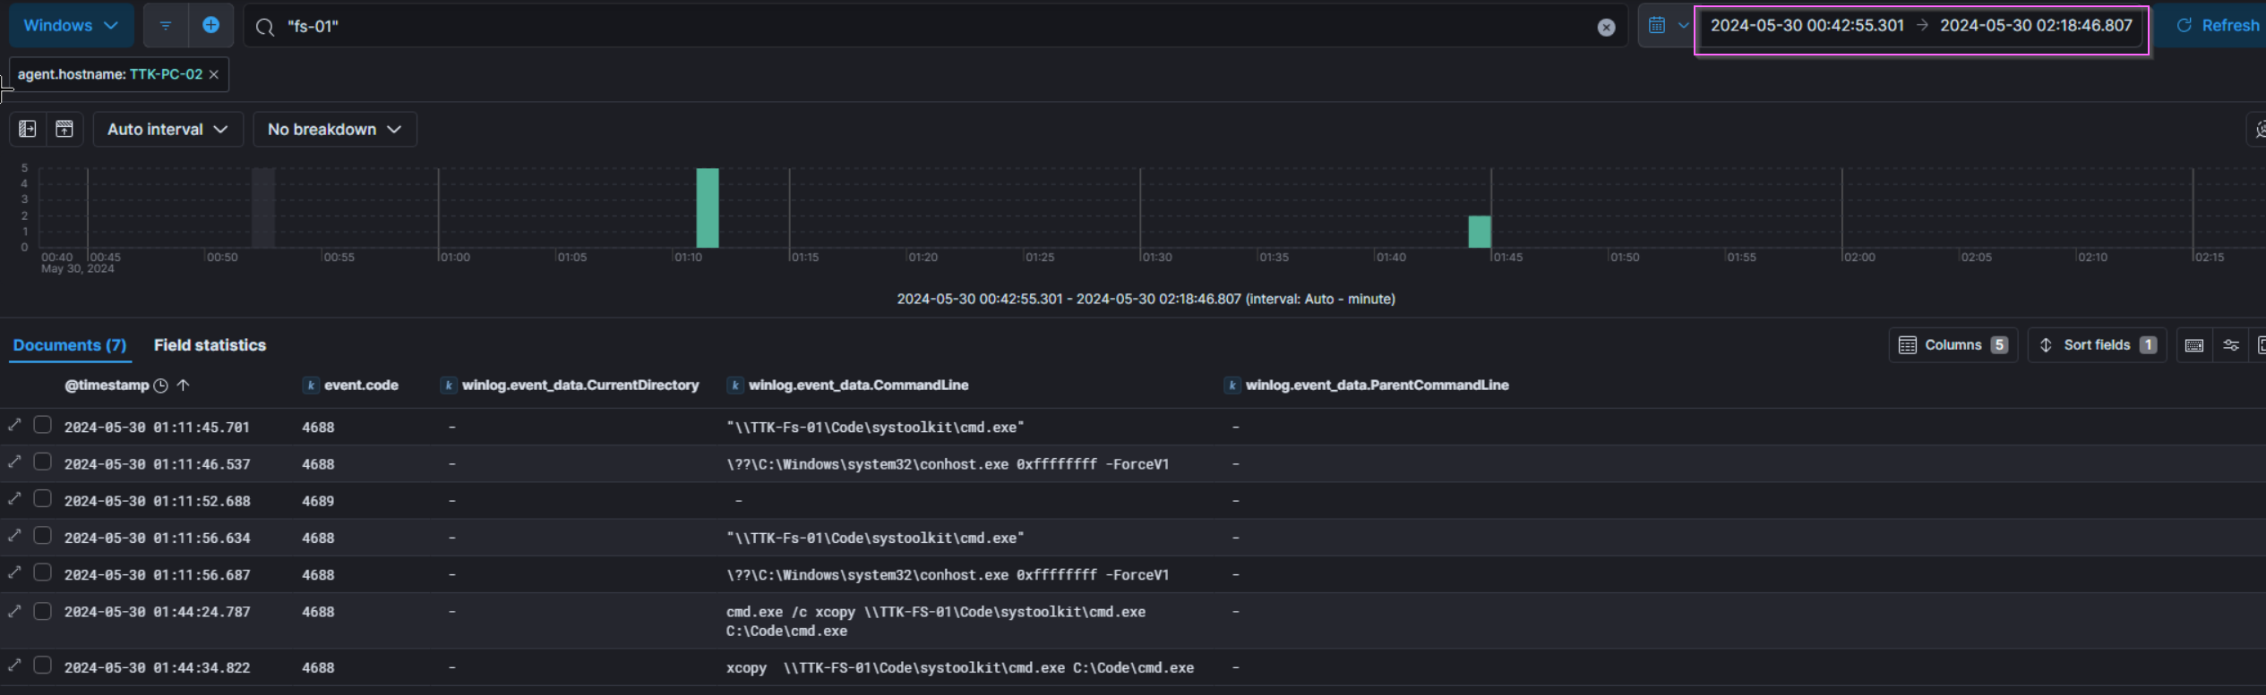
Task: Open display settings icon in table toolbar
Action: [x=2230, y=345]
